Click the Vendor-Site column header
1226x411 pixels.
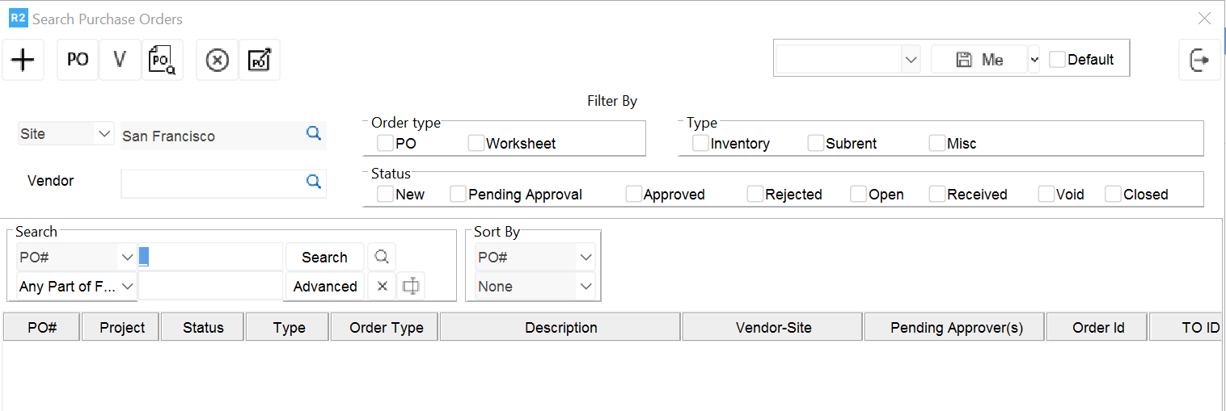(773, 328)
